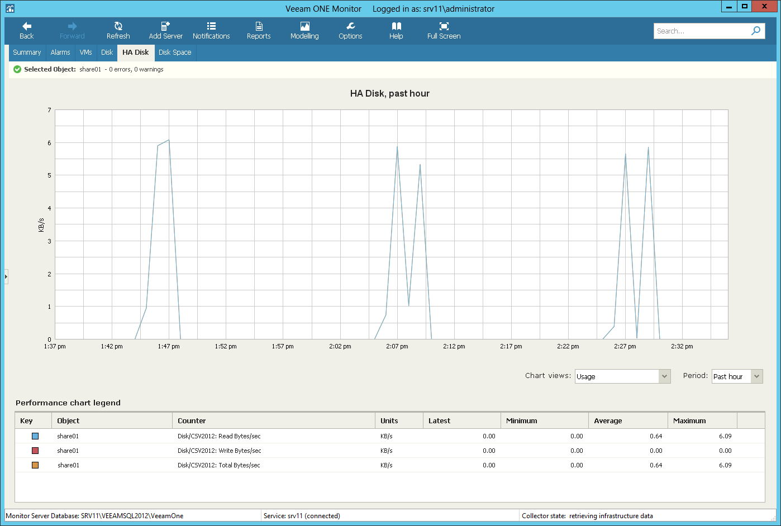Switch to the Summary tab

point(27,52)
